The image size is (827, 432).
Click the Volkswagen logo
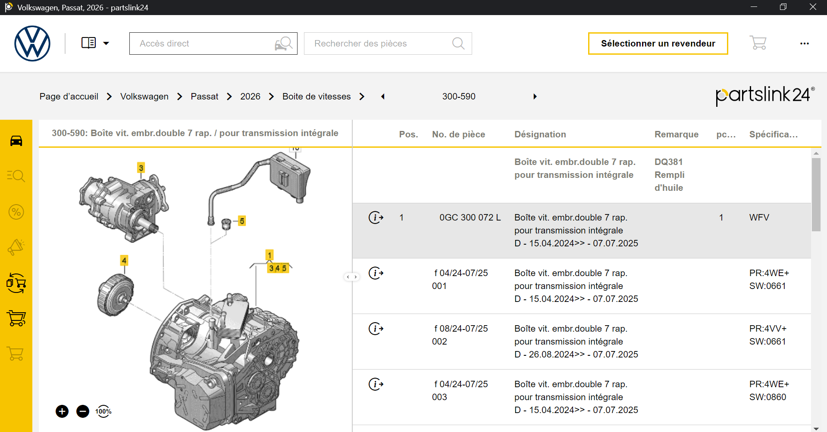[32, 44]
